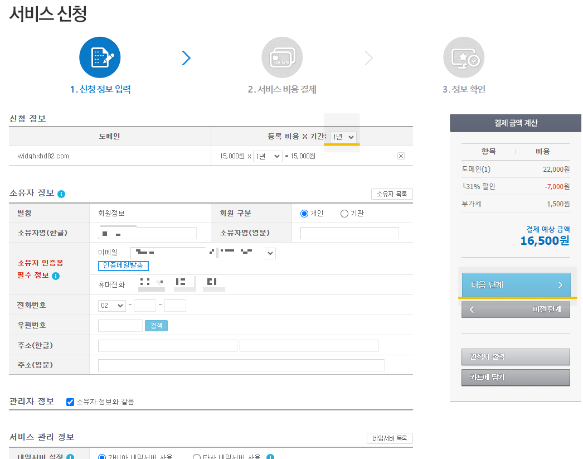Click 결제 금액 계산 panel header
Screen dimensions: 583x459
click(516, 123)
